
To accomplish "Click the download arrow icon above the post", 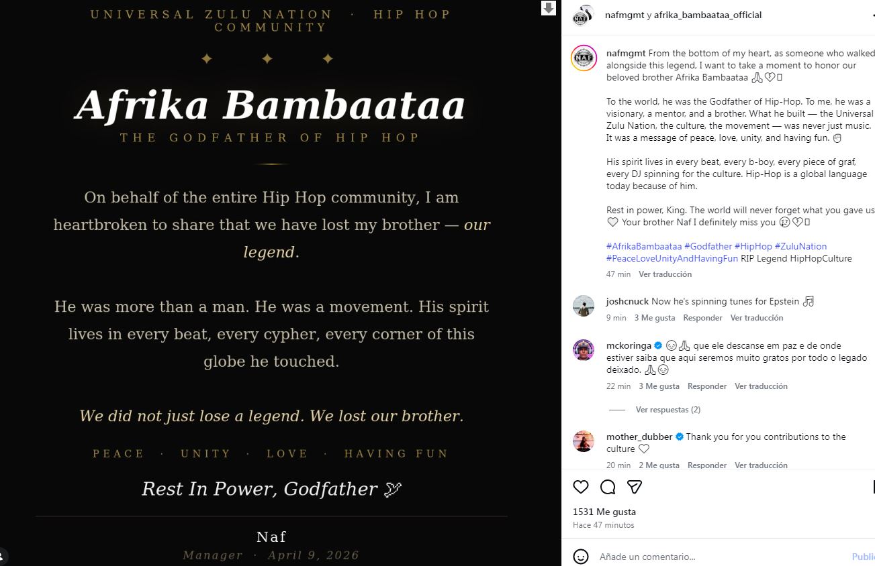I will pyautogui.click(x=549, y=8).
